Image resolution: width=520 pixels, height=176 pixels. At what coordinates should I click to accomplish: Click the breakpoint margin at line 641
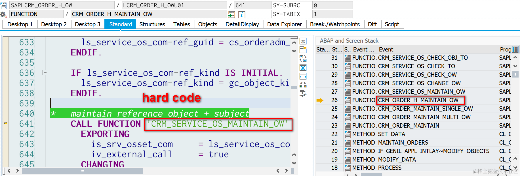tap(6, 123)
